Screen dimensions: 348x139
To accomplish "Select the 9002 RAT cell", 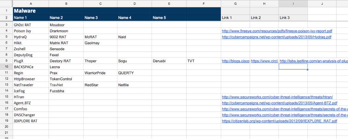I will click(x=66, y=37).
